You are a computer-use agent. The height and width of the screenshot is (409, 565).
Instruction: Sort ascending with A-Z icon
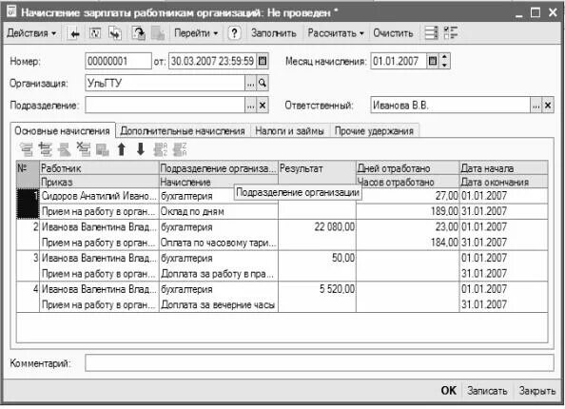pyautogui.click(x=161, y=149)
